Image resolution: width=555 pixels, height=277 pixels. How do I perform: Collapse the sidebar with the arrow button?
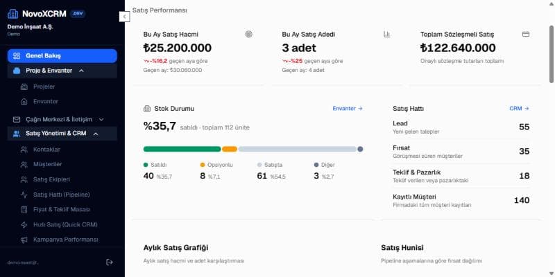[x=125, y=17]
